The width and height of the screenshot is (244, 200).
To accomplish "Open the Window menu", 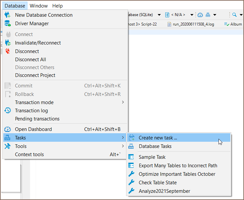I will [x=39, y=6].
